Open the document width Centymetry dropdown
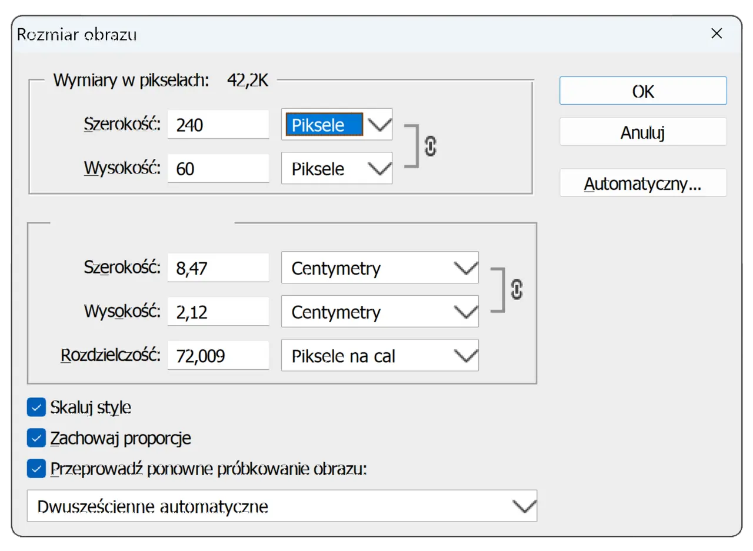This screenshot has height=551, width=753. [x=380, y=268]
